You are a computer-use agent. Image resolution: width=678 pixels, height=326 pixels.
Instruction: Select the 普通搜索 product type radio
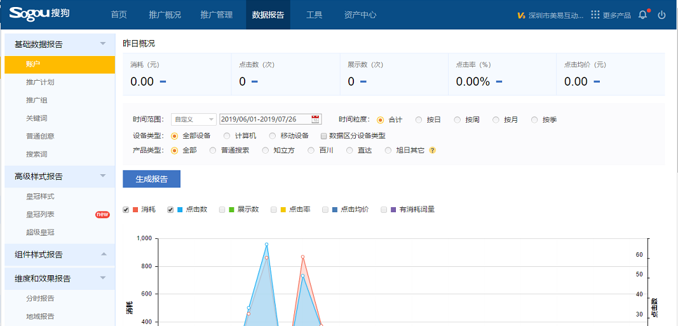(x=213, y=151)
